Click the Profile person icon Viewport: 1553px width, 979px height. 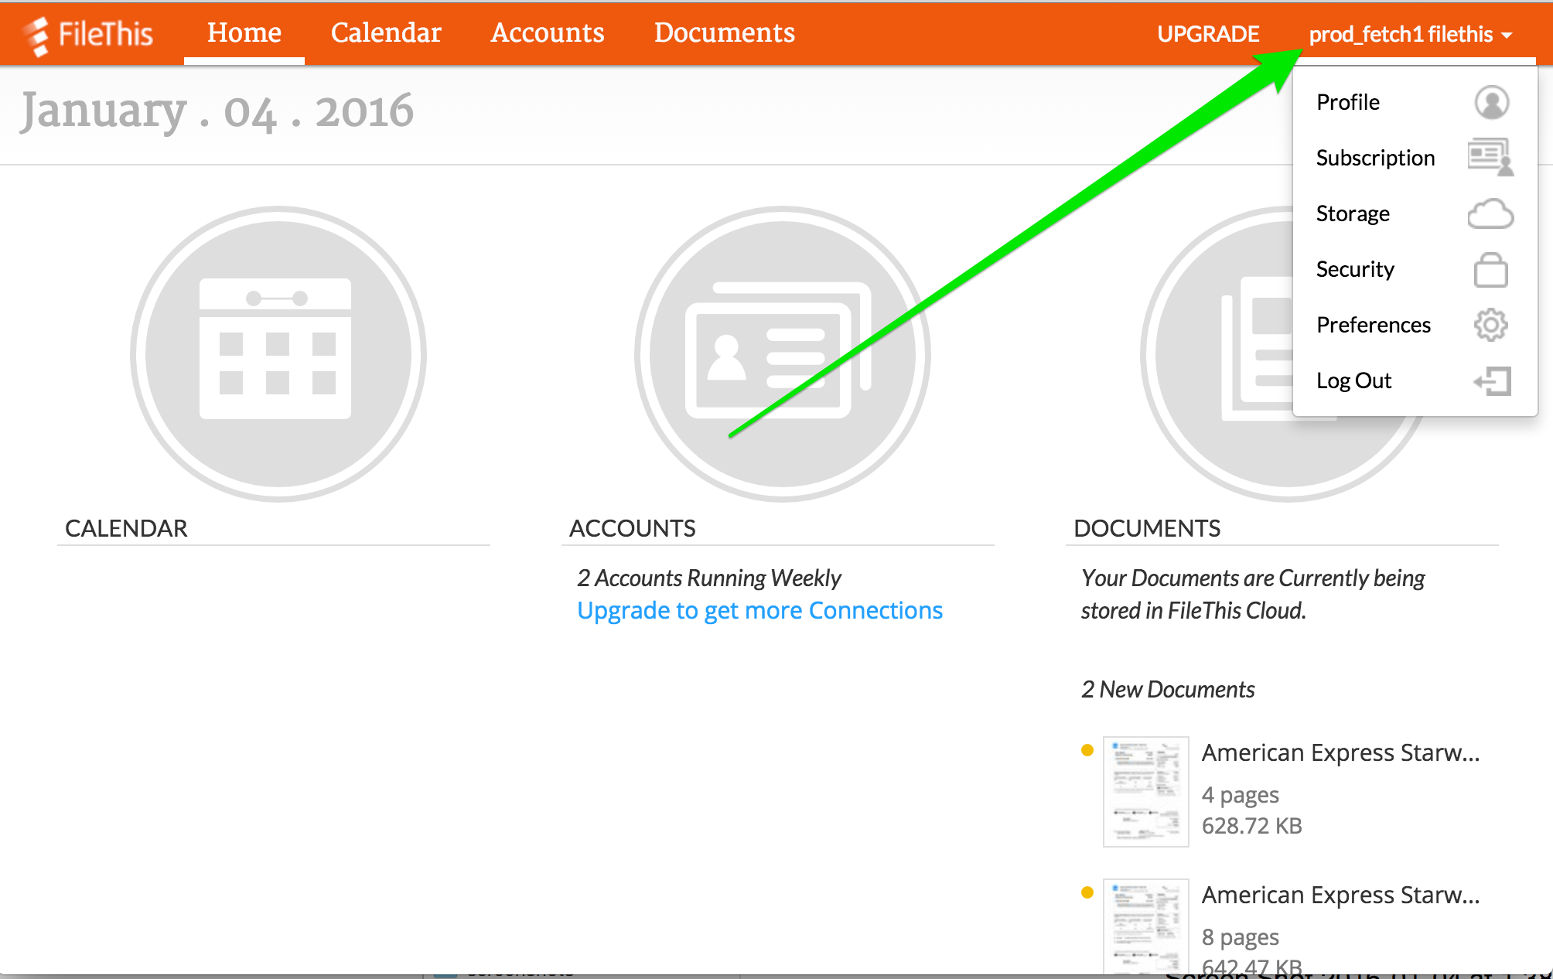tap(1490, 102)
